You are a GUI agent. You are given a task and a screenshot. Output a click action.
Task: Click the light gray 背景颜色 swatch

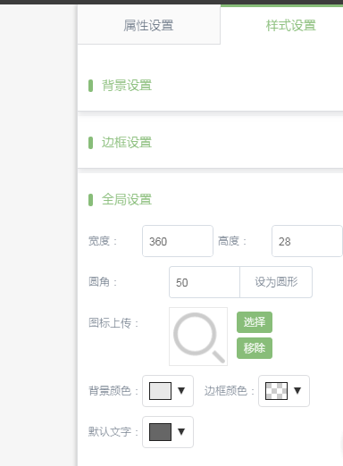click(160, 391)
